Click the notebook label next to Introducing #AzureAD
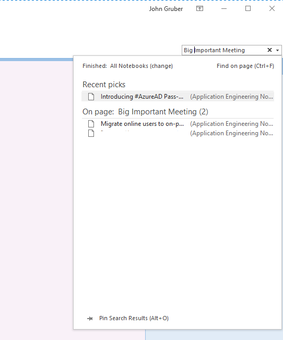The image size is (283, 340). (231, 97)
